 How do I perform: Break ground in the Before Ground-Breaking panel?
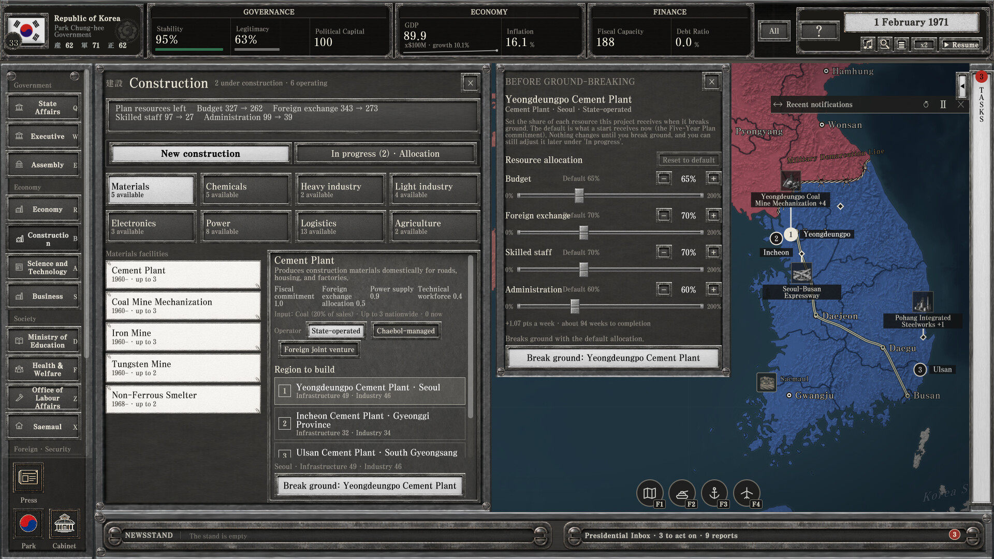point(613,358)
